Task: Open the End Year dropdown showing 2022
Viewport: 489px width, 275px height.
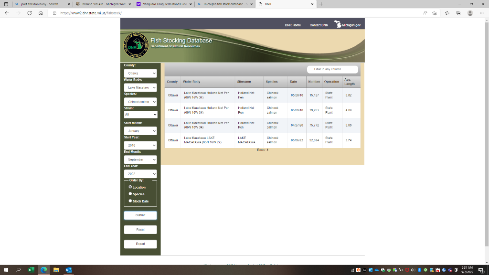Action: 140,174
